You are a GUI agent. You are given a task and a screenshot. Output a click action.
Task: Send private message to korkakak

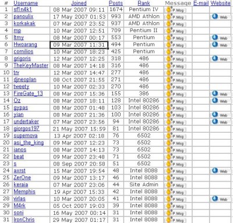click(175, 24)
